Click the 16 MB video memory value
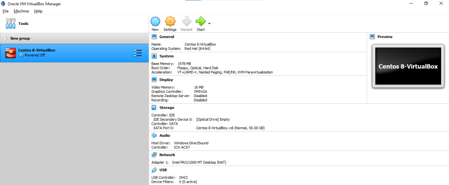449x185 pixels. coord(199,87)
